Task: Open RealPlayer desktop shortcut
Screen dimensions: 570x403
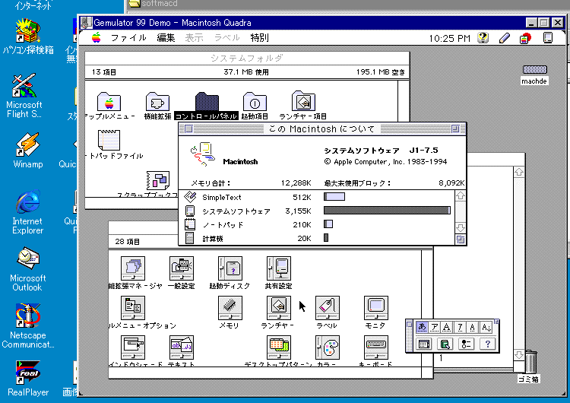Action: pyautogui.click(x=28, y=378)
